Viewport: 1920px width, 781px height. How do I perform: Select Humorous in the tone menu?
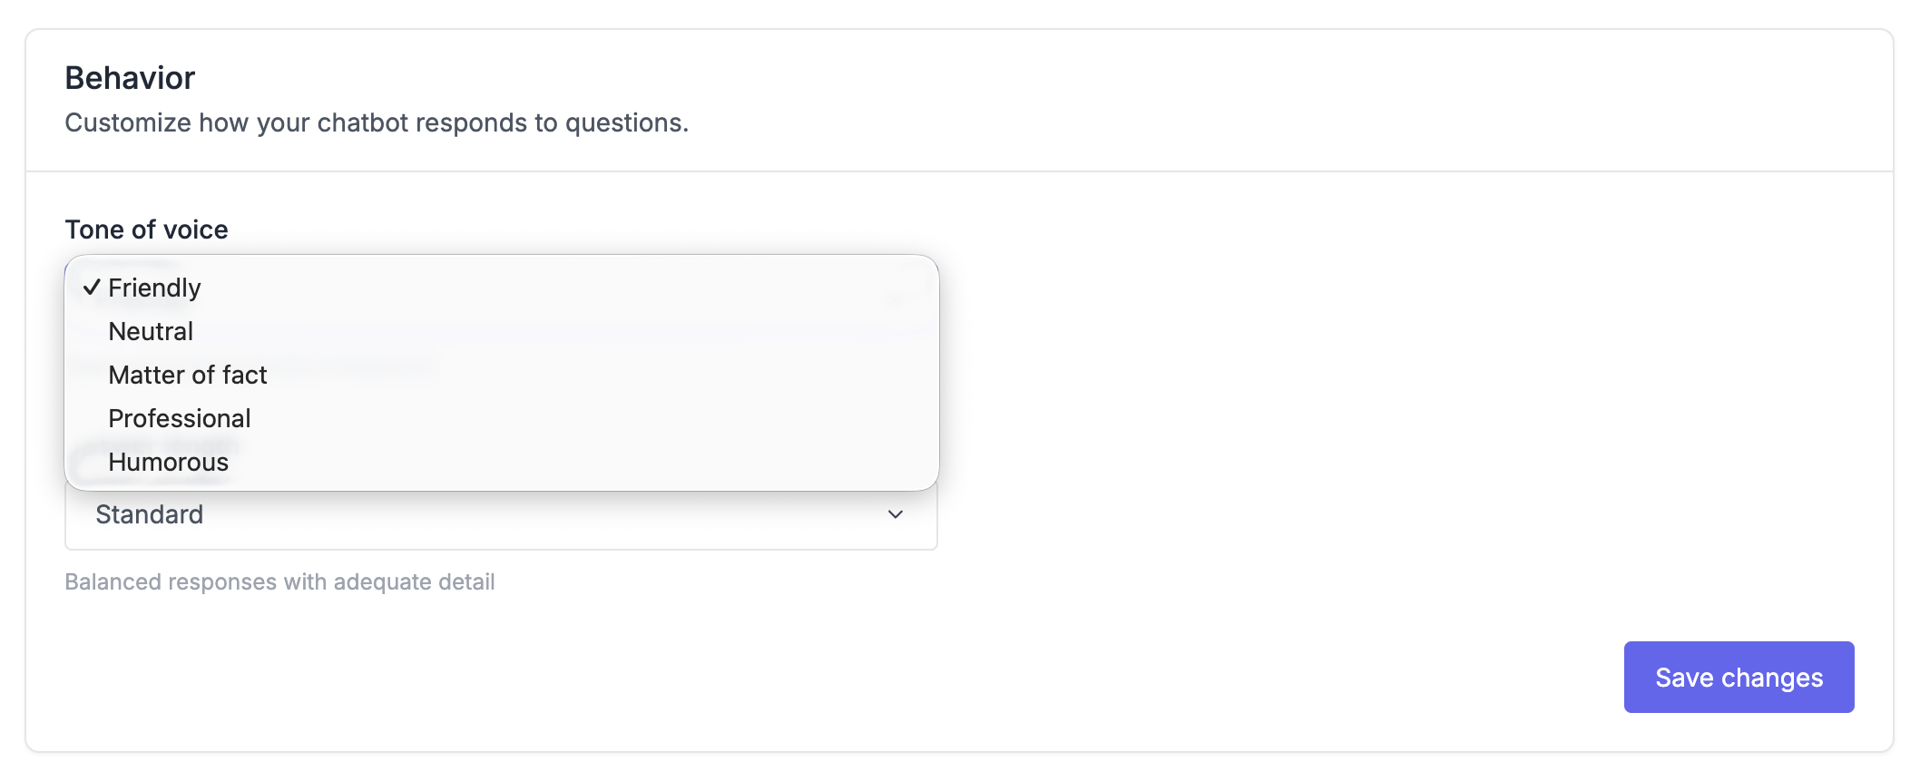tap(168, 462)
